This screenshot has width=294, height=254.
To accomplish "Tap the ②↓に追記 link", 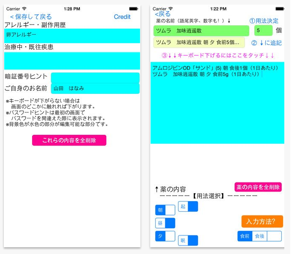I will [266, 43].
